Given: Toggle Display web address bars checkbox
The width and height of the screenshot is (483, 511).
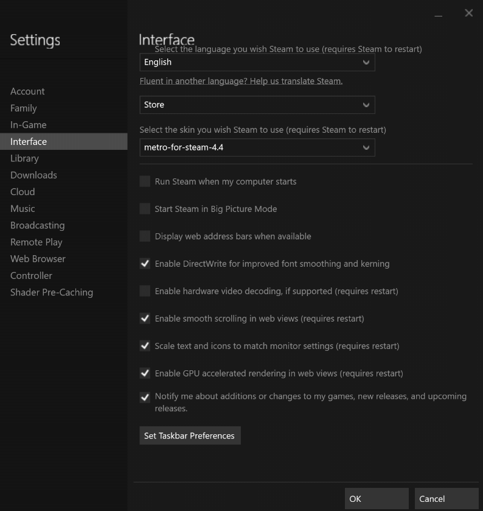Looking at the screenshot, I should 145,236.
